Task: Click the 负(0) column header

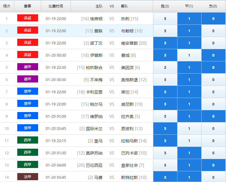Action: point(213,6)
